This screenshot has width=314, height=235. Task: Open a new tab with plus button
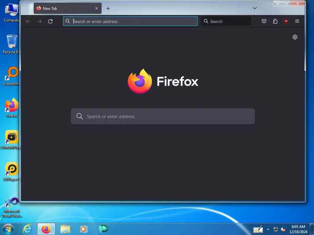pos(108,8)
